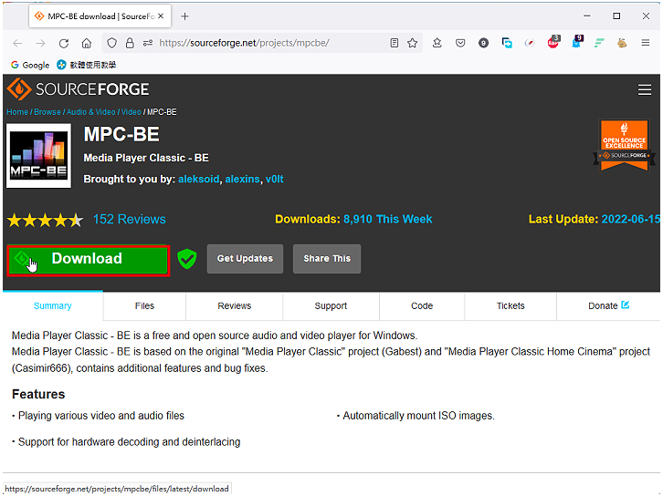
Task: Open Google bookmark
Action: point(30,65)
